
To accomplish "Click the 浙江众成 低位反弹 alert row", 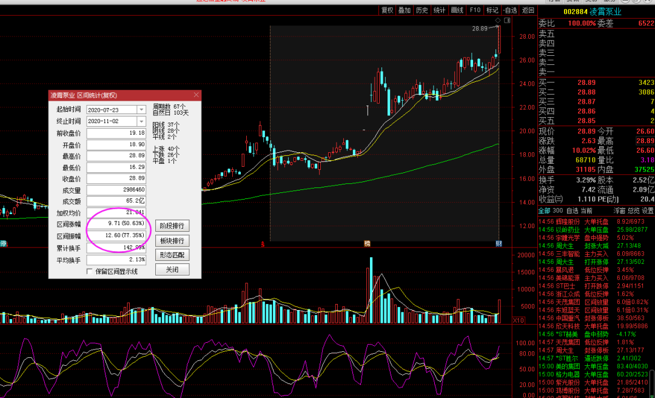I will (593, 294).
